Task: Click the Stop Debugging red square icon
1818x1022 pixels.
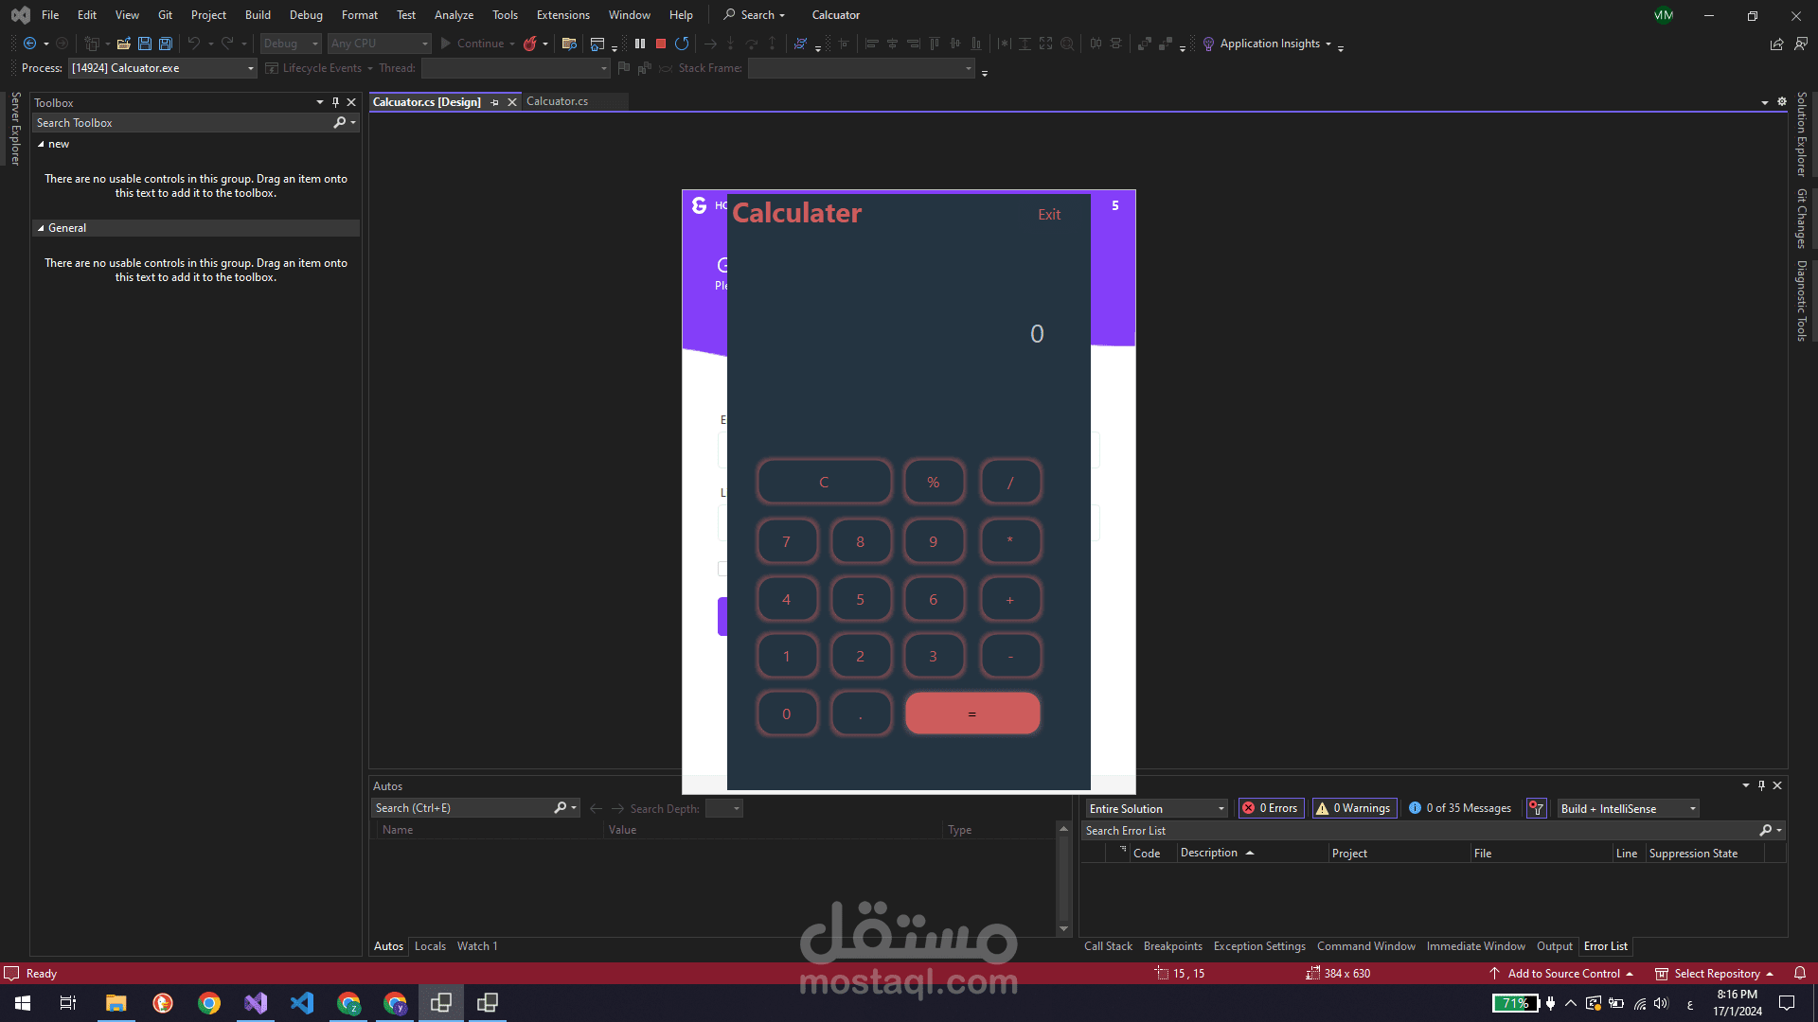Action: 661,44
